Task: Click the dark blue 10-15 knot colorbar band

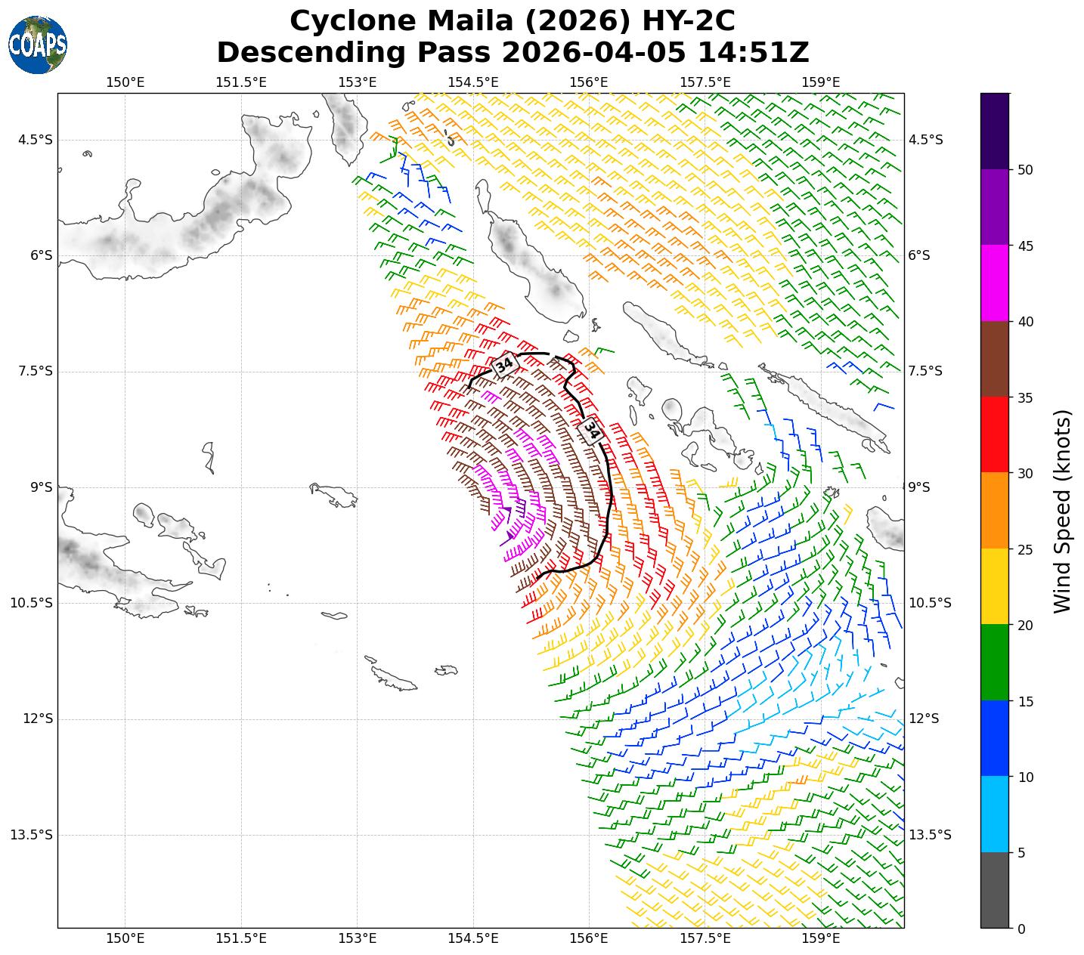Action: pos(994,738)
